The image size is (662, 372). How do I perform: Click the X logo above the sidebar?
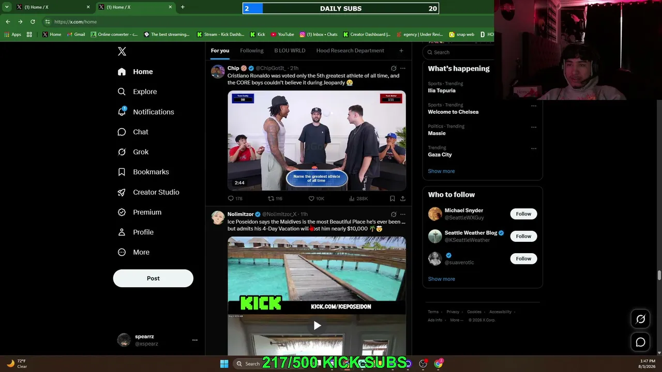[x=122, y=51]
